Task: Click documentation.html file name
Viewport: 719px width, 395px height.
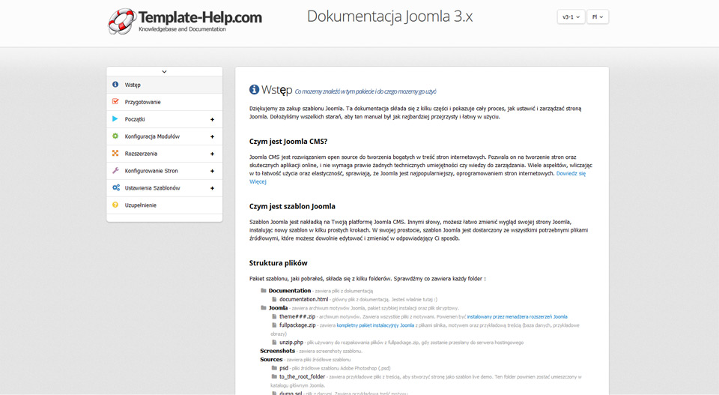Action: (x=303, y=299)
